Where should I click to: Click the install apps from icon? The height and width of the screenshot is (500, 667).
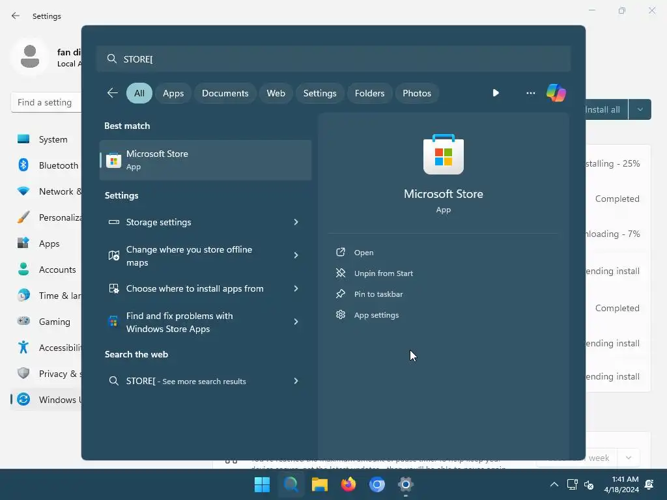[113, 288]
